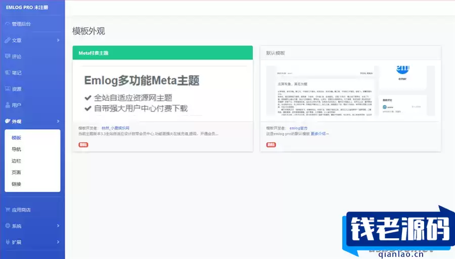The width and height of the screenshot is (455, 259).
Task: Click the gear icon beside 系统
Action: coord(8,226)
